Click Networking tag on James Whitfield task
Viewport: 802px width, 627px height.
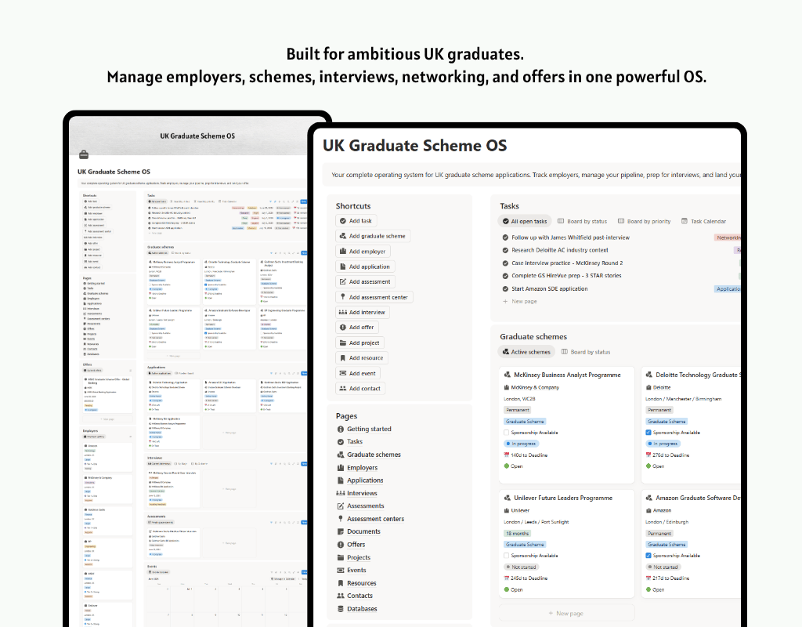(728, 237)
